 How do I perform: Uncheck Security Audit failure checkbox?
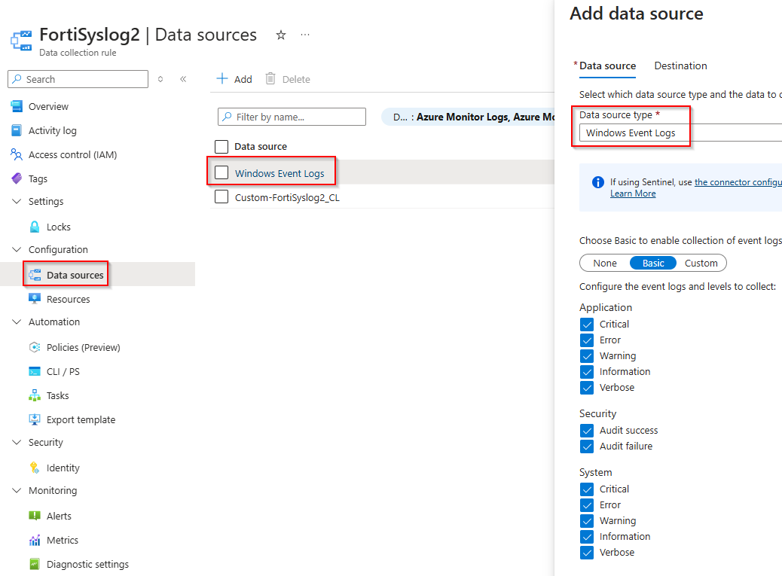click(x=587, y=446)
